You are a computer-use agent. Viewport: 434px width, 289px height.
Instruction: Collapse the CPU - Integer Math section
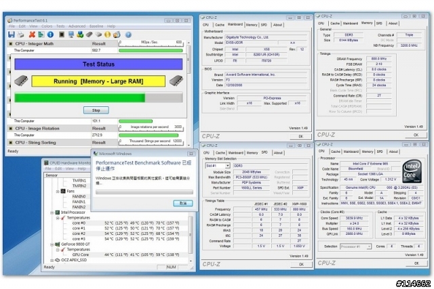[x=11, y=43]
